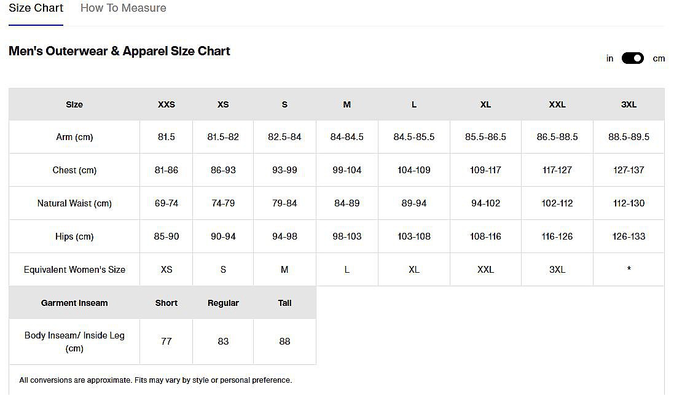
Task: Click the M size chest value 99-104
Action: pyautogui.click(x=347, y=170)
